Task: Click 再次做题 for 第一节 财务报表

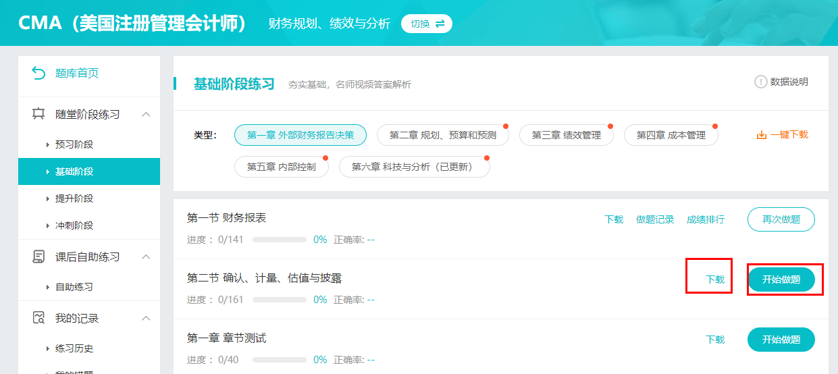Action: 781,219
